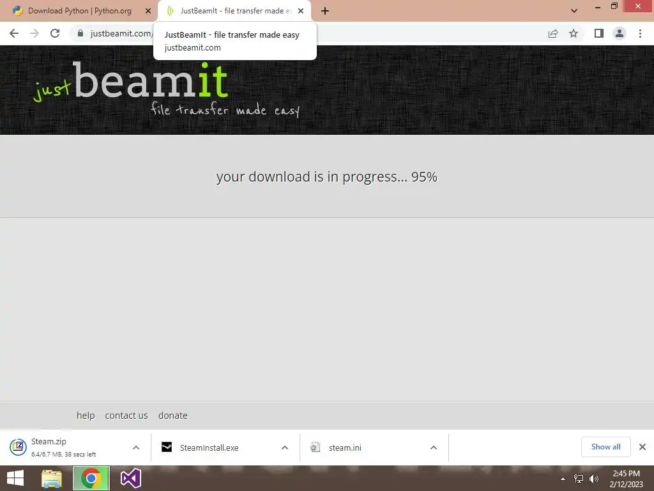The height and width of the screenshot is (491, 654).
Task: Share this page using the share icon
Action: point(553,33)
